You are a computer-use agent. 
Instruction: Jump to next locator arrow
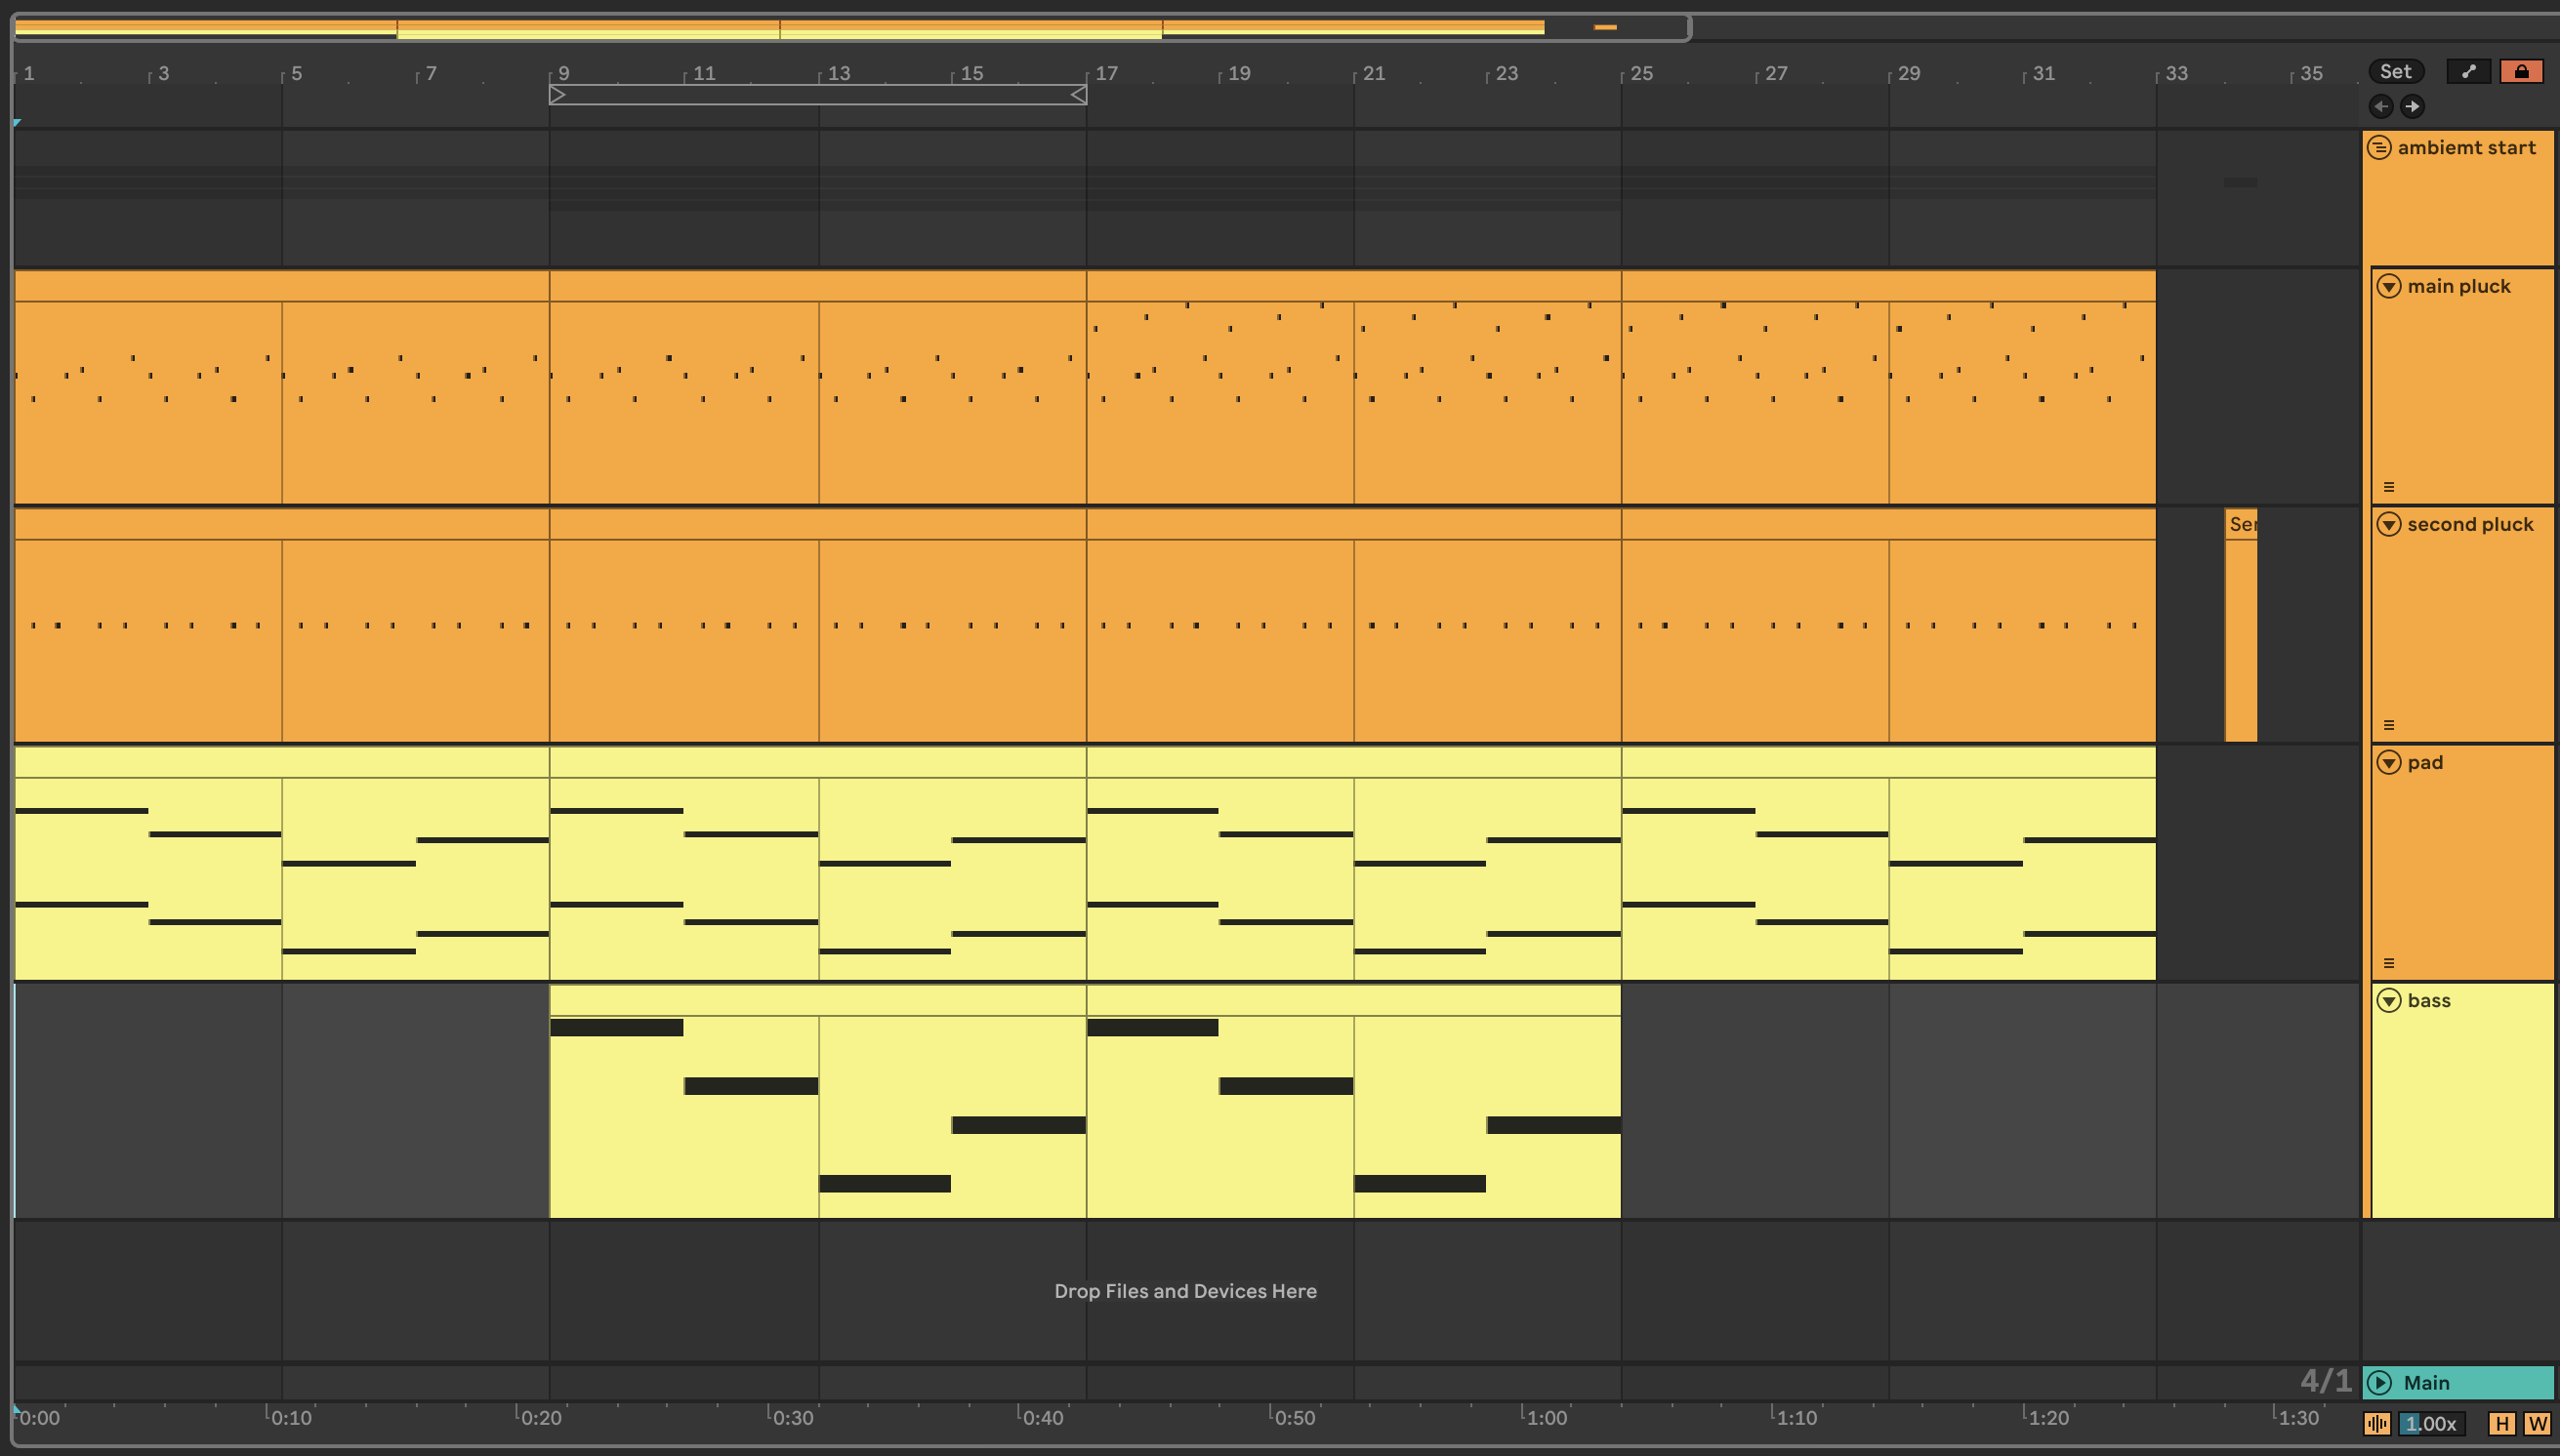point(2413,106)
